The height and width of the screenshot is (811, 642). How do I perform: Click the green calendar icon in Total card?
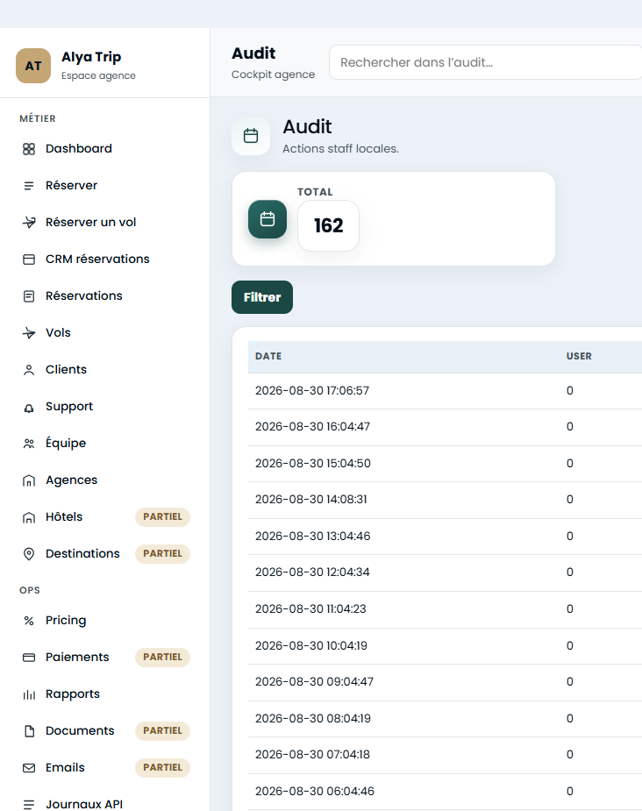click(x=267, y=219)
